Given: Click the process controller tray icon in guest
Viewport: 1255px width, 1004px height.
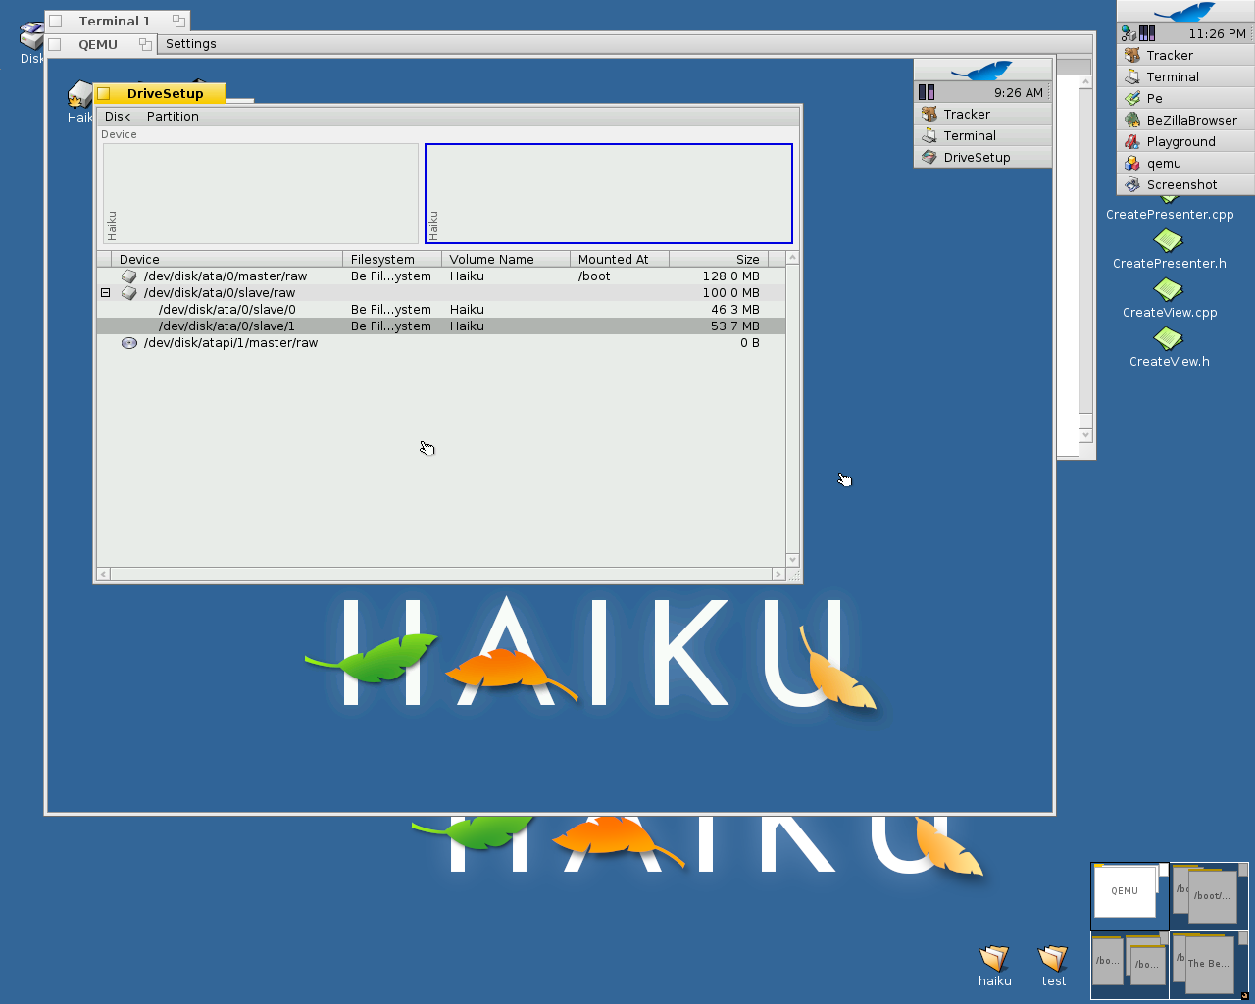Looking at the screenshot, I should pyautogui.click(x=927, y=92).
